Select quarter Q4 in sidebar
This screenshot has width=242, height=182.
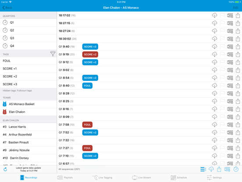pyautogui.click(x=28, y=46)
